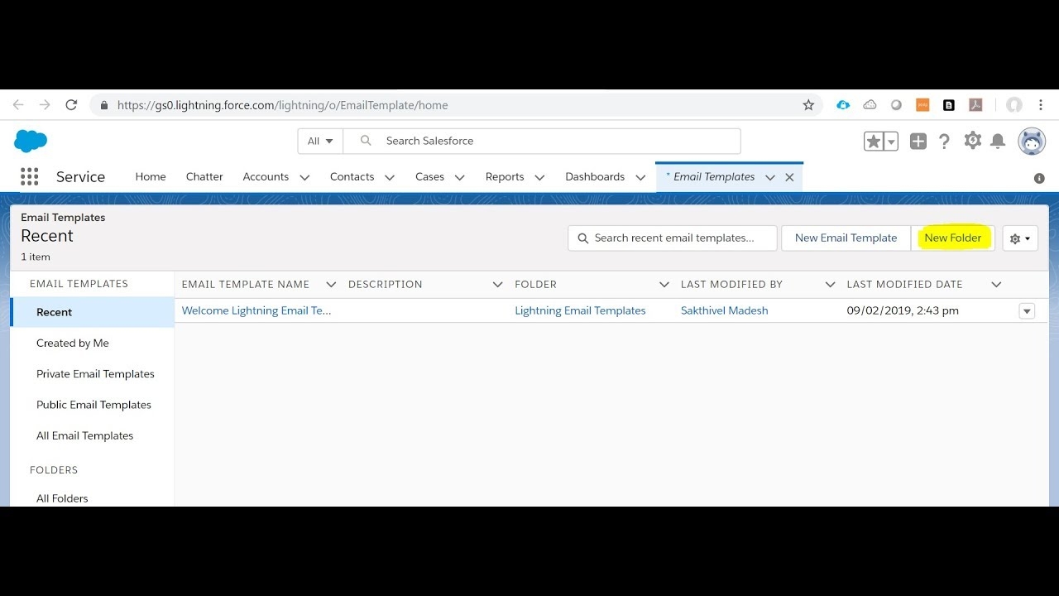Viewport: 1059px width, 596px height.
Task: Open Salesforce Help question mark
Action: click(x=945, y=142)
